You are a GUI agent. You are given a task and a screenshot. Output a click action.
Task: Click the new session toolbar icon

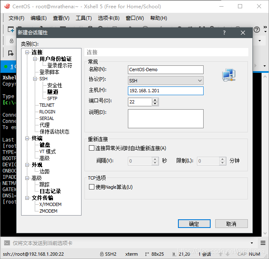(11, 29)
